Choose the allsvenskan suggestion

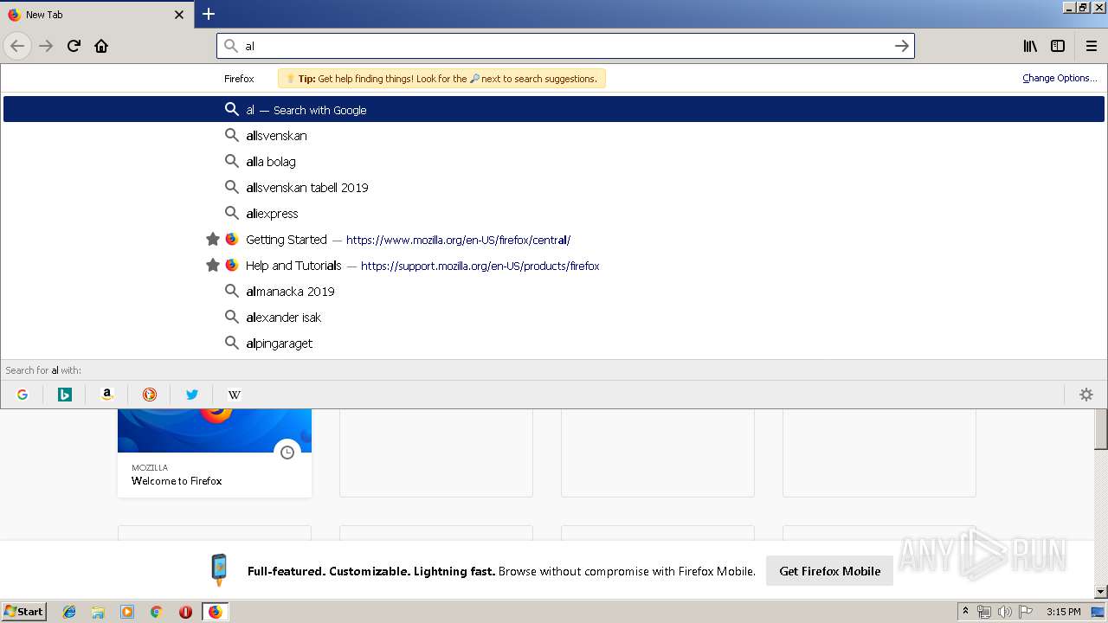pyautogui.click(x=554, y=135)
